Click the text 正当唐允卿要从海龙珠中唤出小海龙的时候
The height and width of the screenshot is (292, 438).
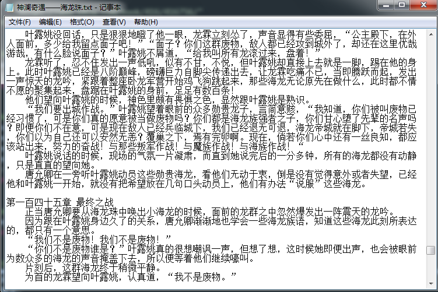point(113,212)
